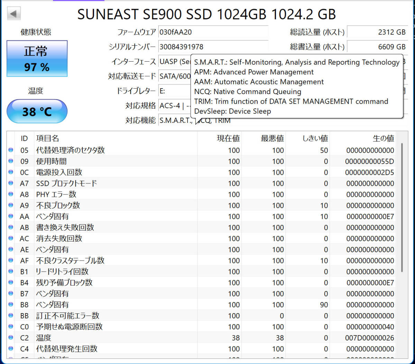
Task: Click the status dot beside ID A7
Action: 11,183
